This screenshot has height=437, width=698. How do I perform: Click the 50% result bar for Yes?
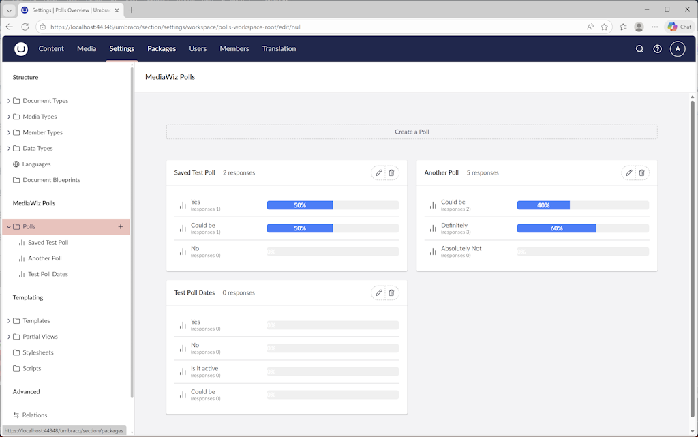(x=299, y=205)
